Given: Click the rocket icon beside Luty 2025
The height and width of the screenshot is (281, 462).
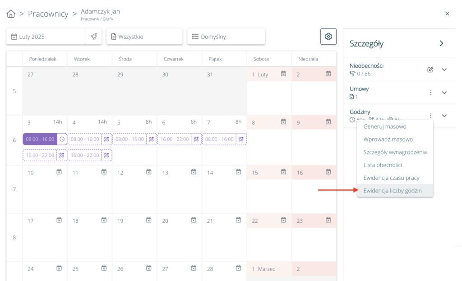Looking at the screenshot, I should pos(94,37).
